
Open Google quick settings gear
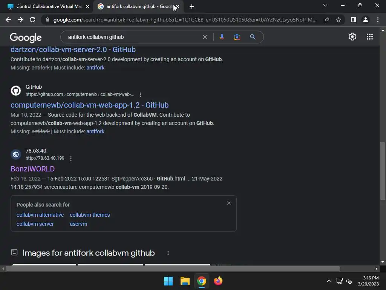[x=352, y=37]
